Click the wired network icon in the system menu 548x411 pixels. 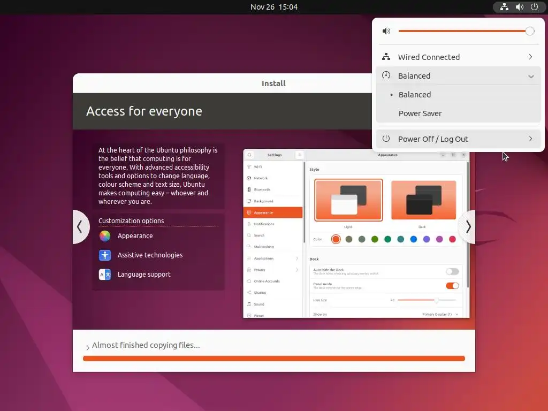pos(386,57)
